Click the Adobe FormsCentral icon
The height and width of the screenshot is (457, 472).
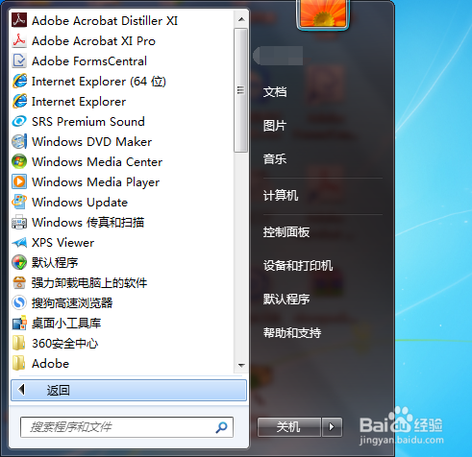pyautogui.click(x=19, y=60)
